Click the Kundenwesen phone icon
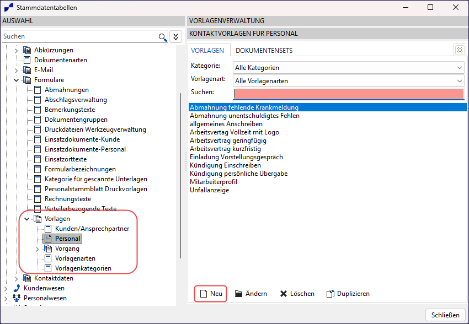This screenshot has width=469, height=324. click(x=16, y=288)
